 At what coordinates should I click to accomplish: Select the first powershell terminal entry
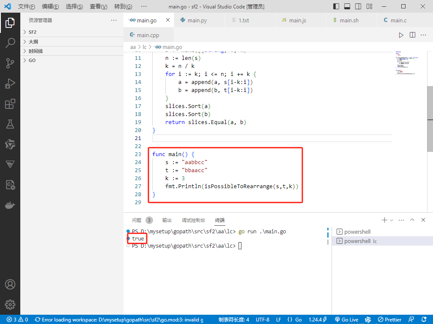[382, 232]
